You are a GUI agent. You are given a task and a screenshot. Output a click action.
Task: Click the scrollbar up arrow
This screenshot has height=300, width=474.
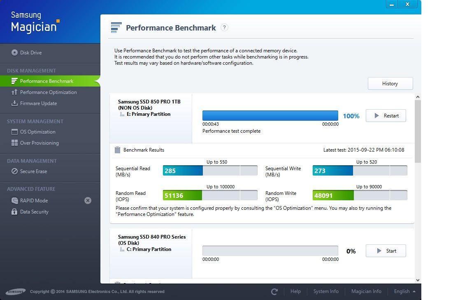pyautogui.click(x=418, y=97)
